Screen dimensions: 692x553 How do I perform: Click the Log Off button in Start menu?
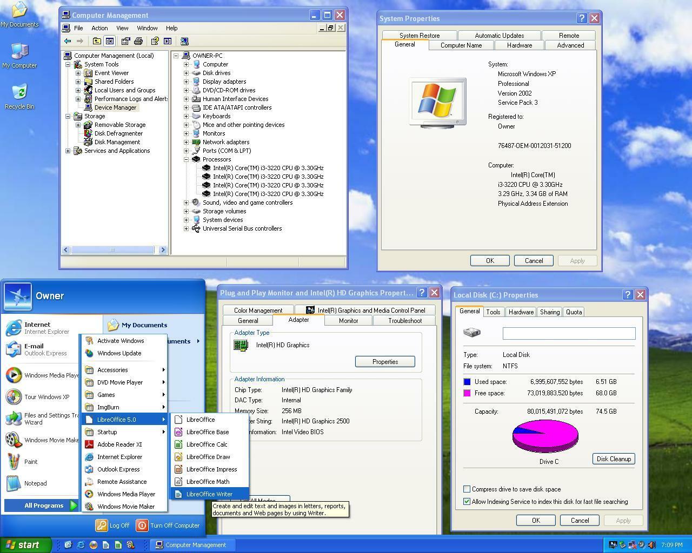pos(113,525)
